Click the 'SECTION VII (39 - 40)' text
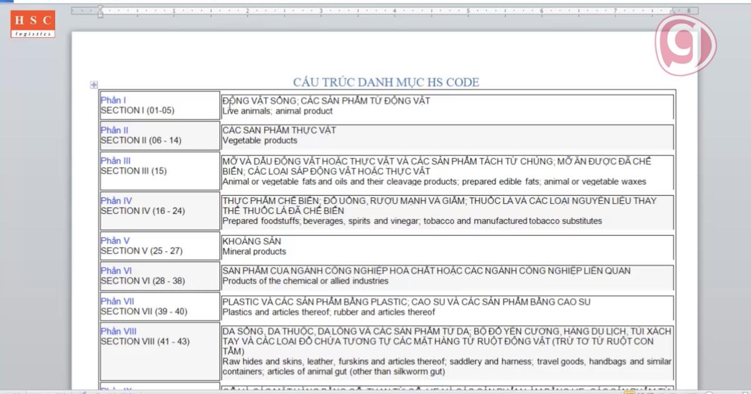 [x=144, y=311]
